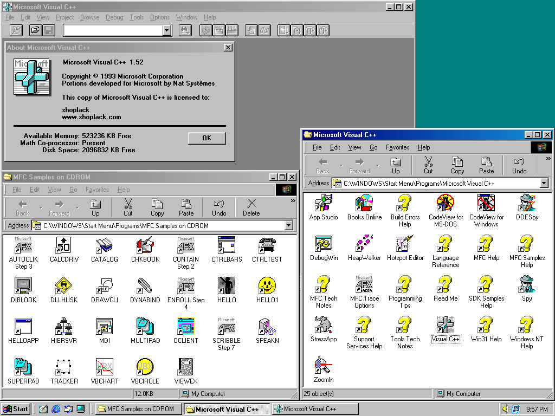555x416 pixels.
Task: Open CodeView for MS-DOS shortcut
Action: coord(446,203)
